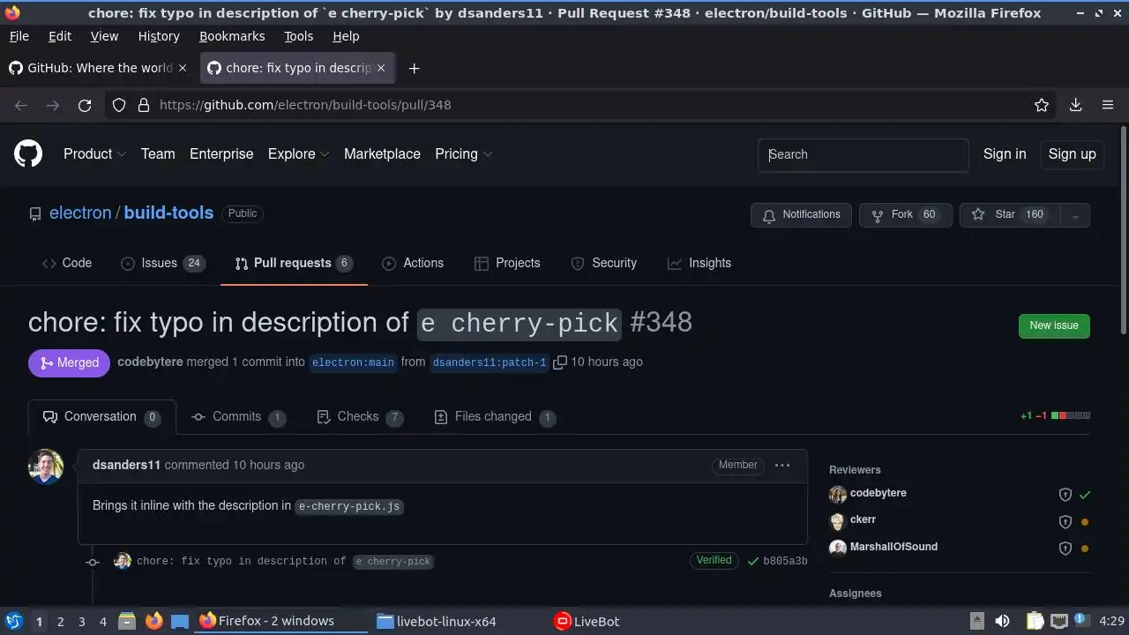Switch to virtual desktop 2
The height and width of the screenshot is (635, 1129).
(x=60, y=622)
